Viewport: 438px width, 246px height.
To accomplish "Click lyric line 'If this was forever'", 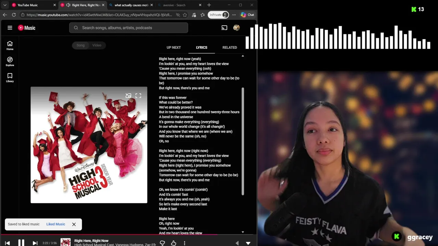I will [x=173, y=97].
